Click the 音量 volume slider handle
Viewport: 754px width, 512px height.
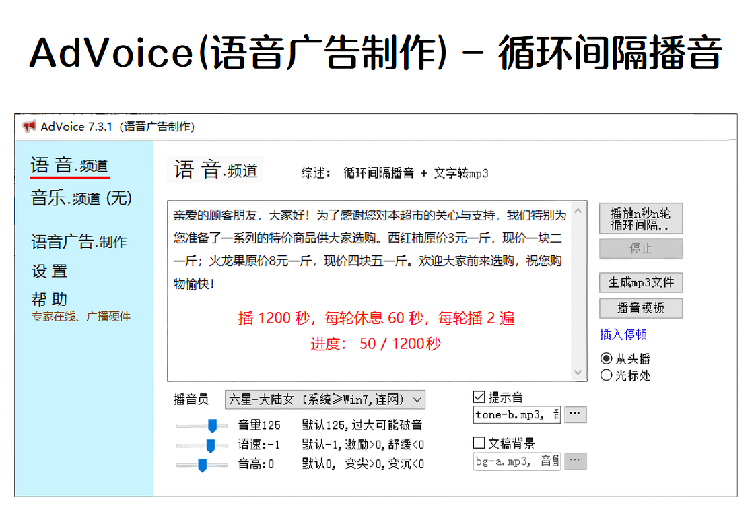(212, 425)
